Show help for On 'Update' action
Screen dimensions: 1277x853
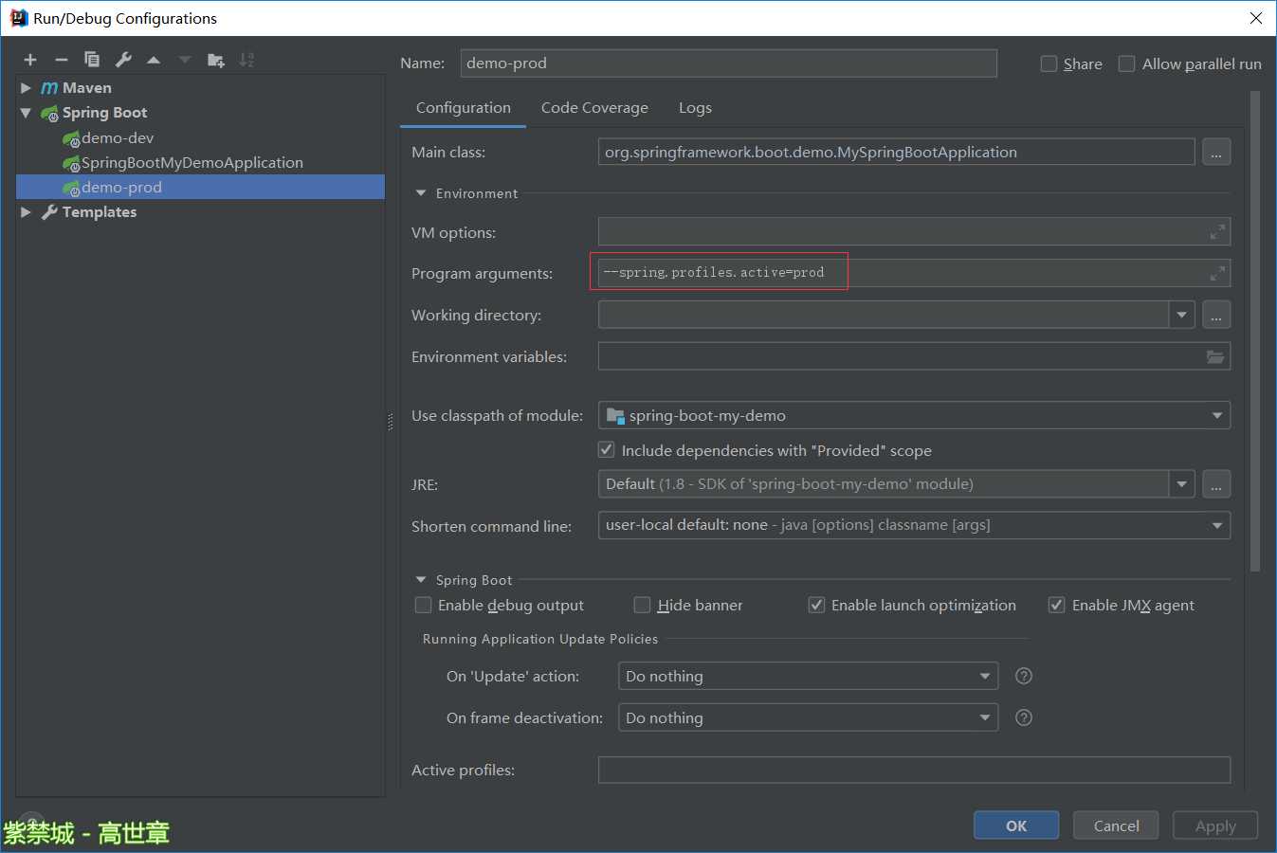[1024, 676]
